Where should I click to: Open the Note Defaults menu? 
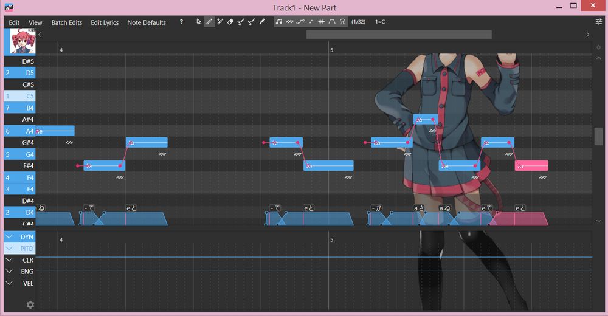click(147, 22)
